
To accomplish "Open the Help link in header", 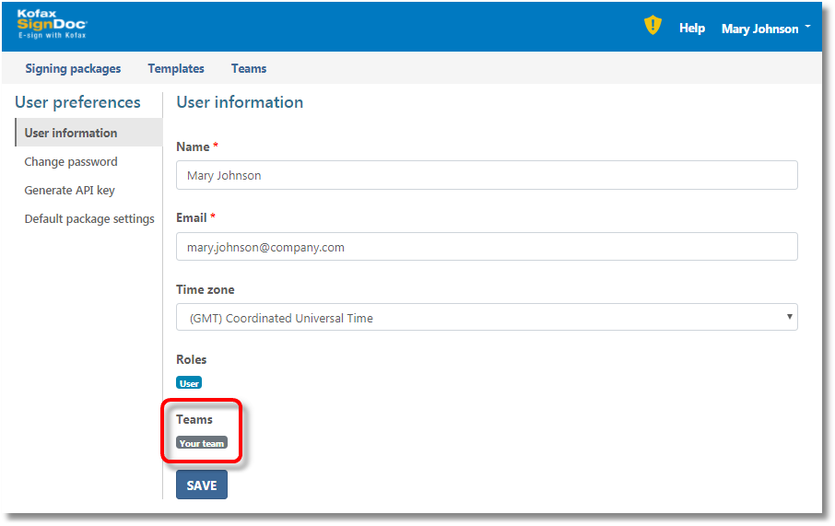I will [691, 29].
